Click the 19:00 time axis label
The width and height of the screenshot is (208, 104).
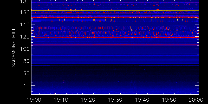point(34,100)
